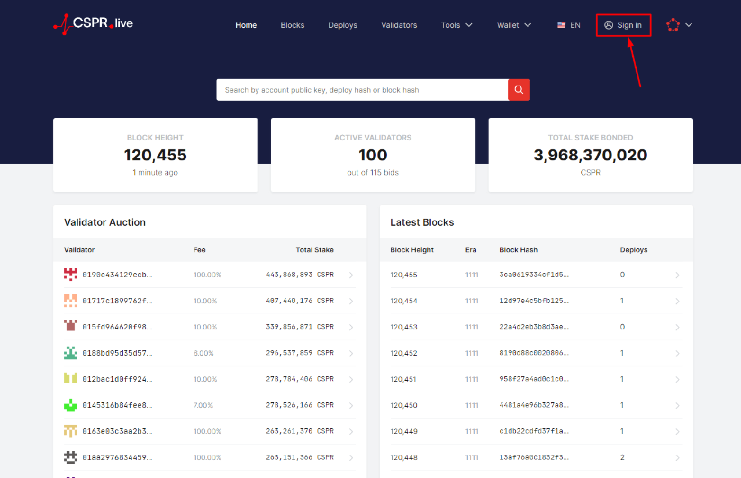Open arrow for block 120,455 row
Screen dimensions: 741x478
[x=677, y=275]
